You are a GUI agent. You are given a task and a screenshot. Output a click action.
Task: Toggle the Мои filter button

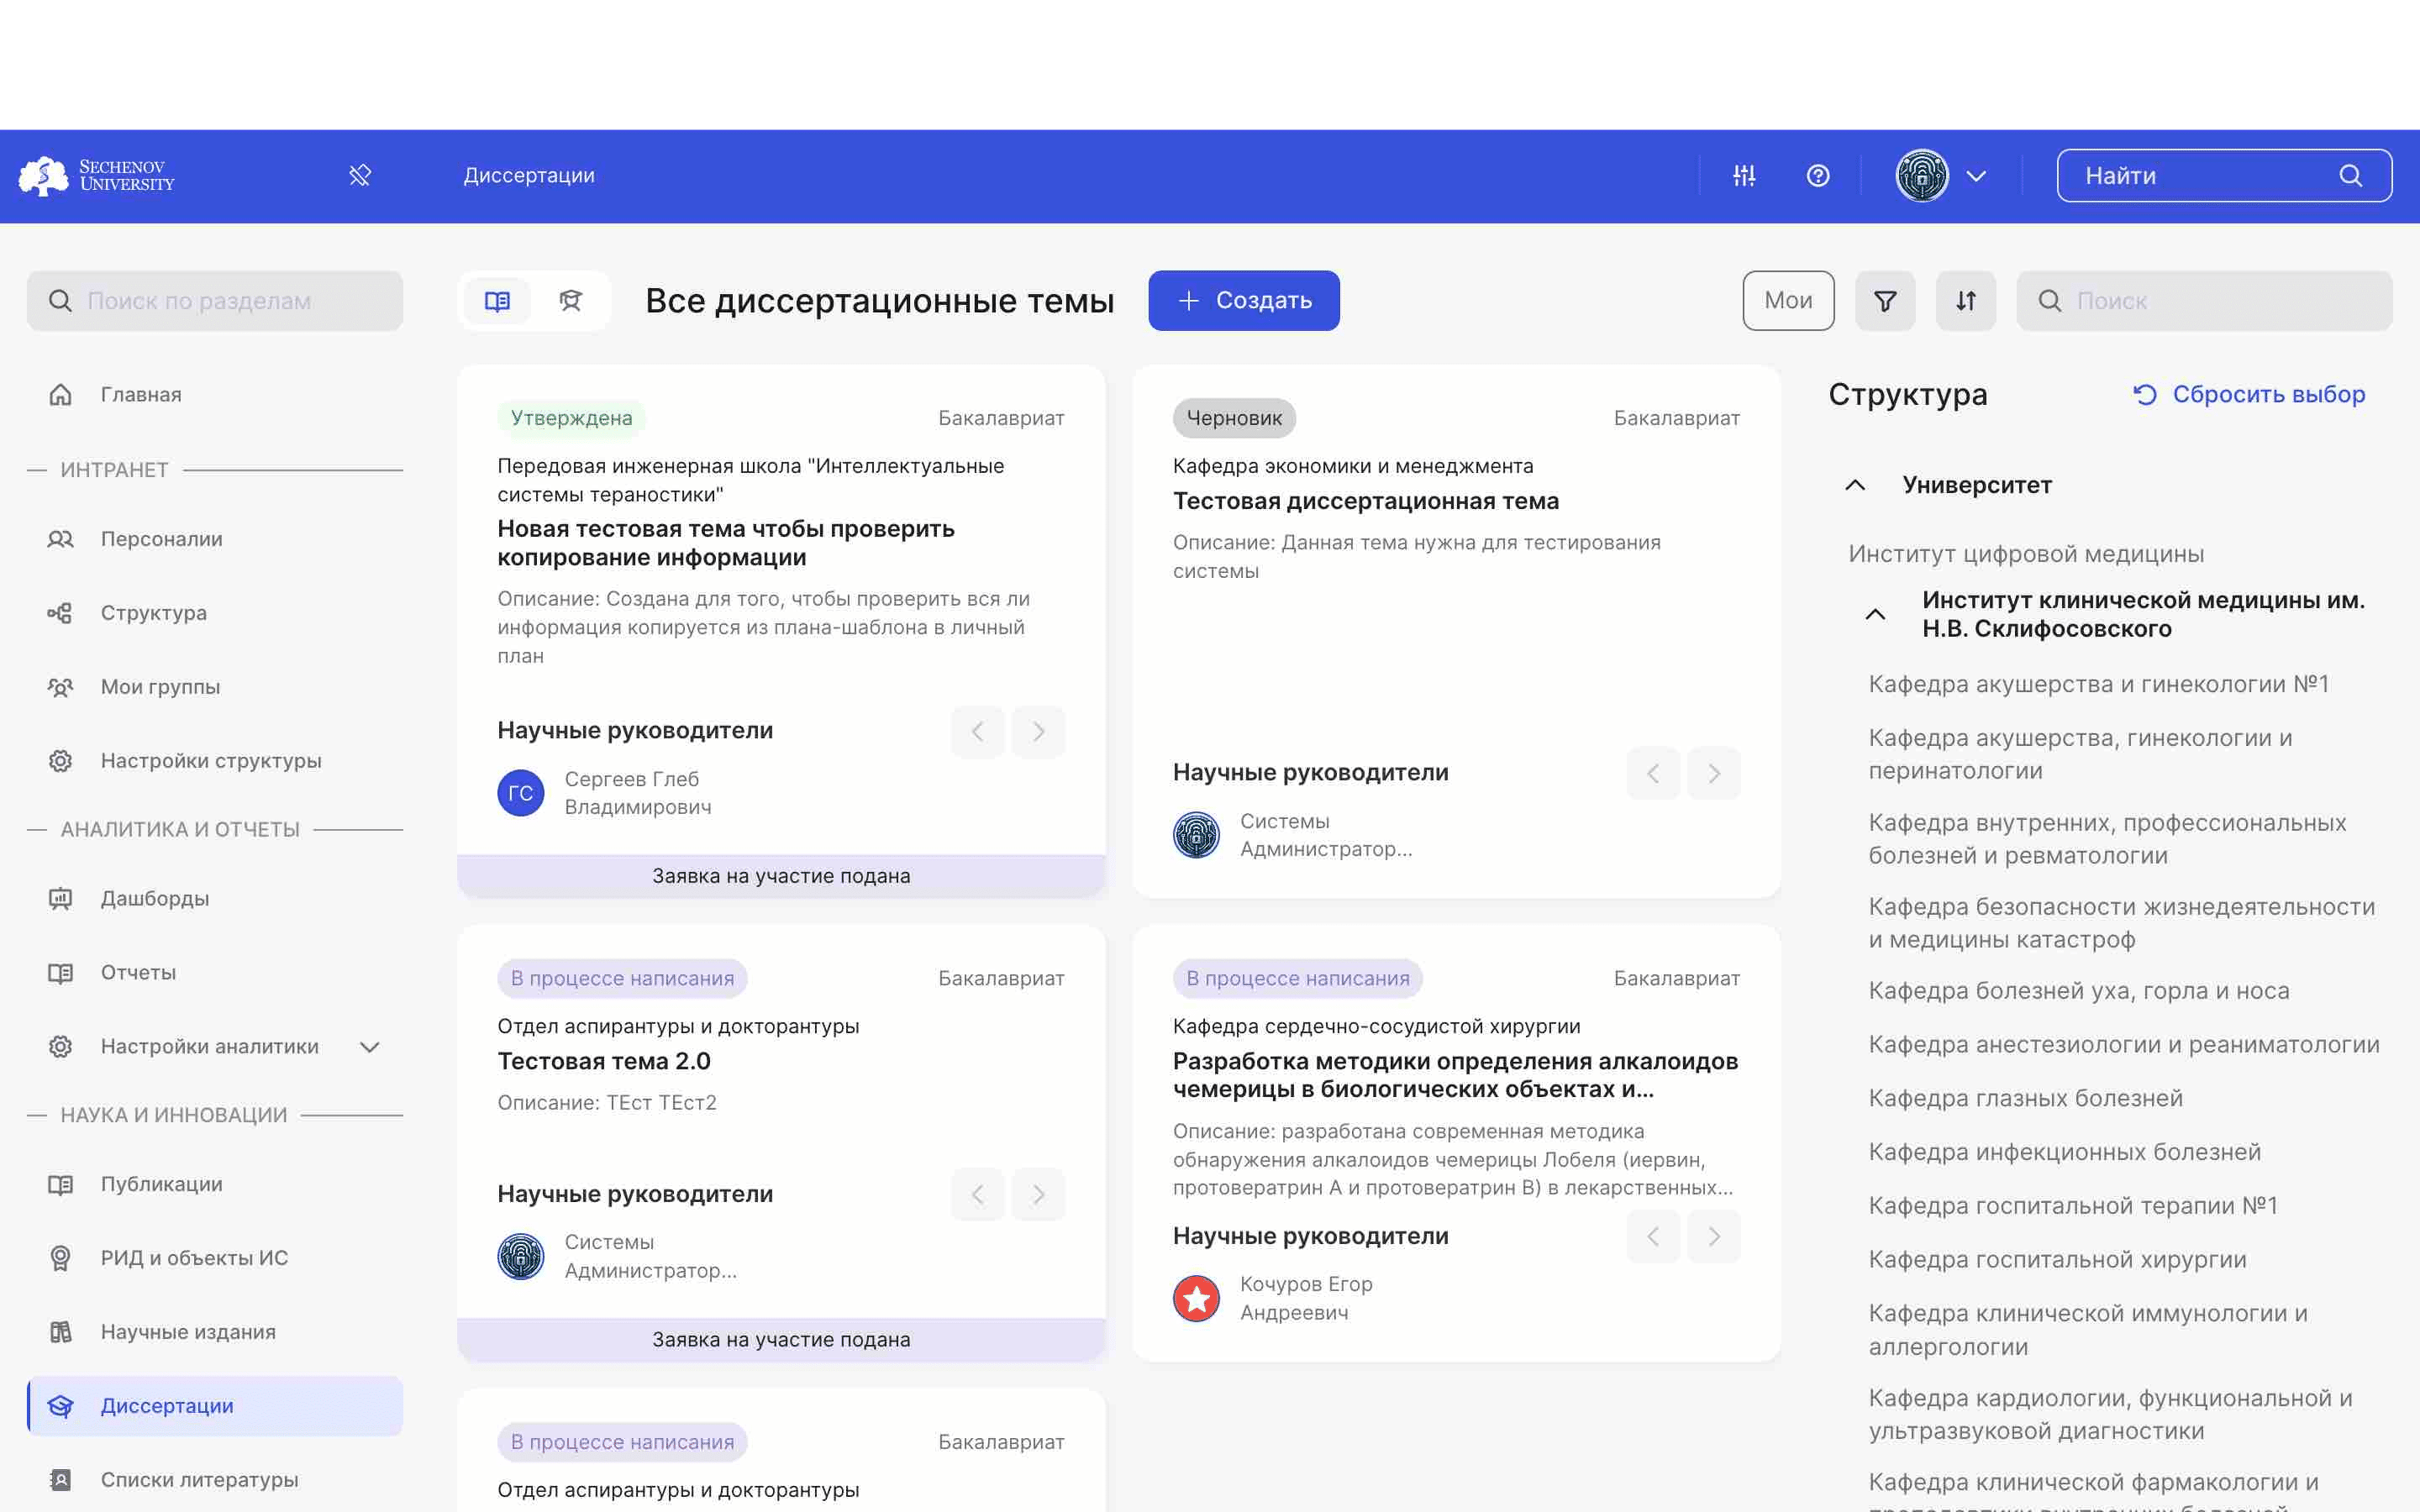1788,301
